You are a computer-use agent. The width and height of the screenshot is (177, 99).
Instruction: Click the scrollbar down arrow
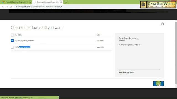click(x=176, y=87)
